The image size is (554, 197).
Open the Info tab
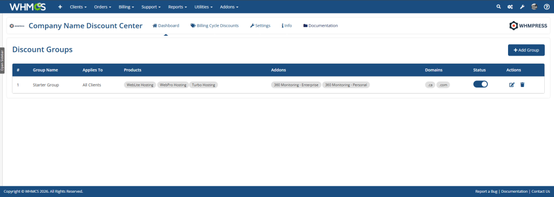click(287, 26)
